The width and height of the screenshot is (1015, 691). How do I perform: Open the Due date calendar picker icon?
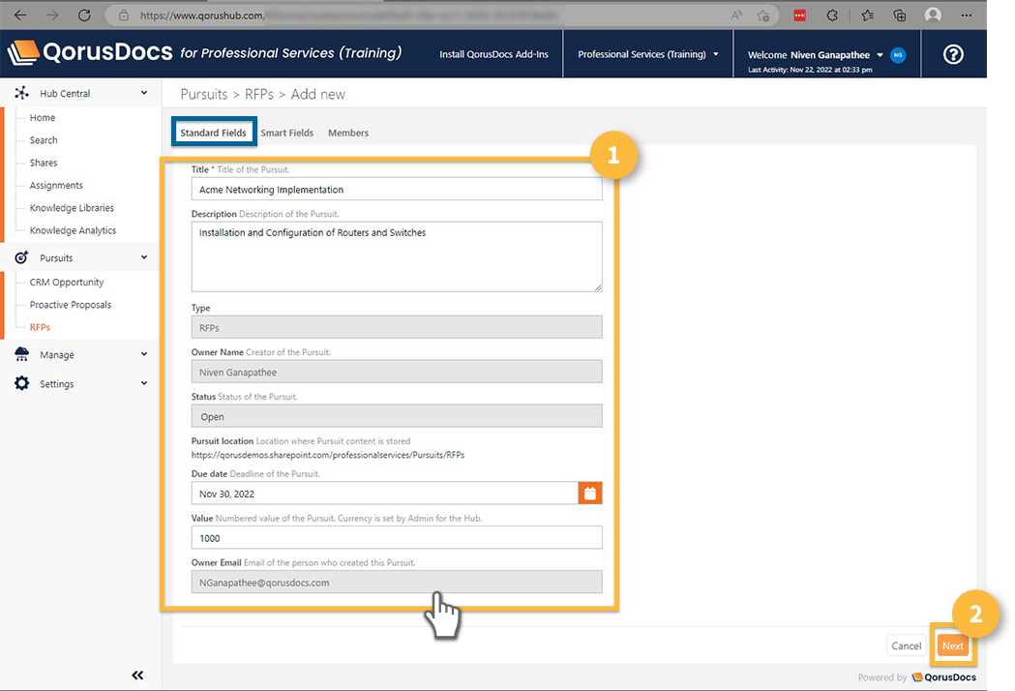tap(589, 493)
